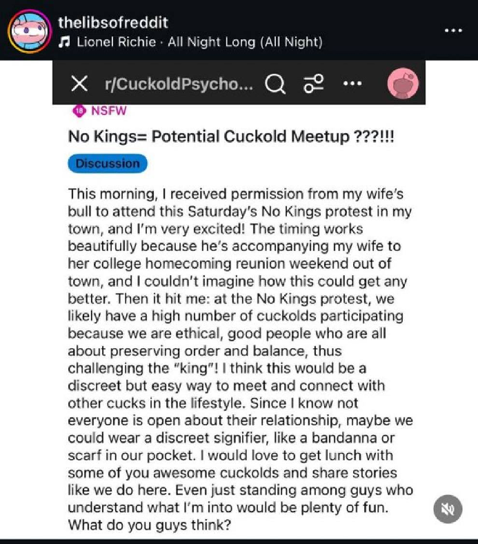
Task: Open the Lionel Richie All Night Long audio
Action: 199,42
